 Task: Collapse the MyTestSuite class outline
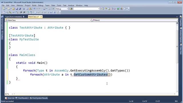8,39
